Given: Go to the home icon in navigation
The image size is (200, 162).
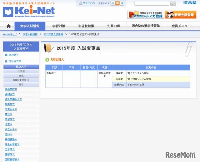Looking at the screenshot, I should (x=9, y=26).
